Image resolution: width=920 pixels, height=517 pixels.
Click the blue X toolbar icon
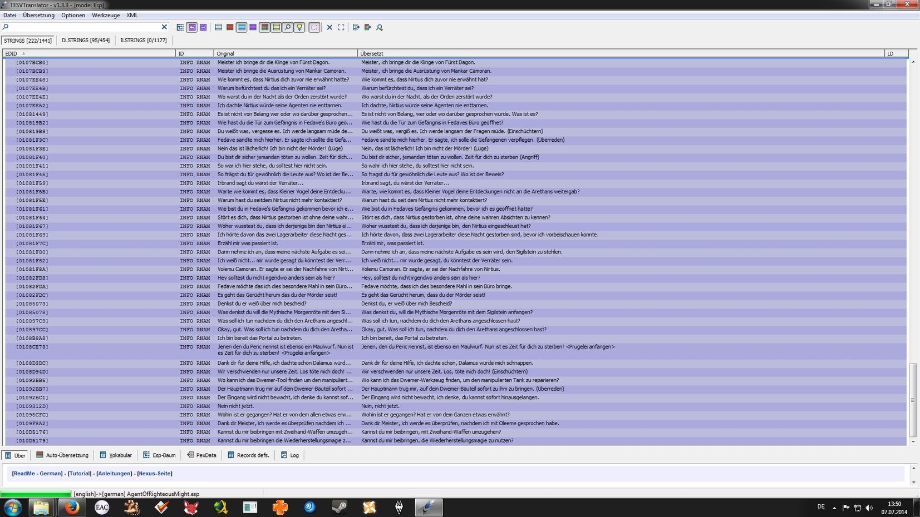[329, 27]
